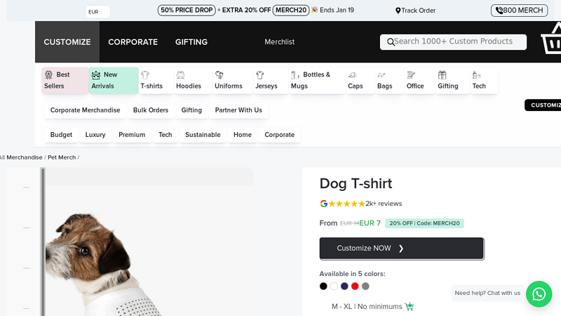Viewport: 561px width, 316px height.
Task: Select the Premium filter chip
Action: [x=132, y=135]
